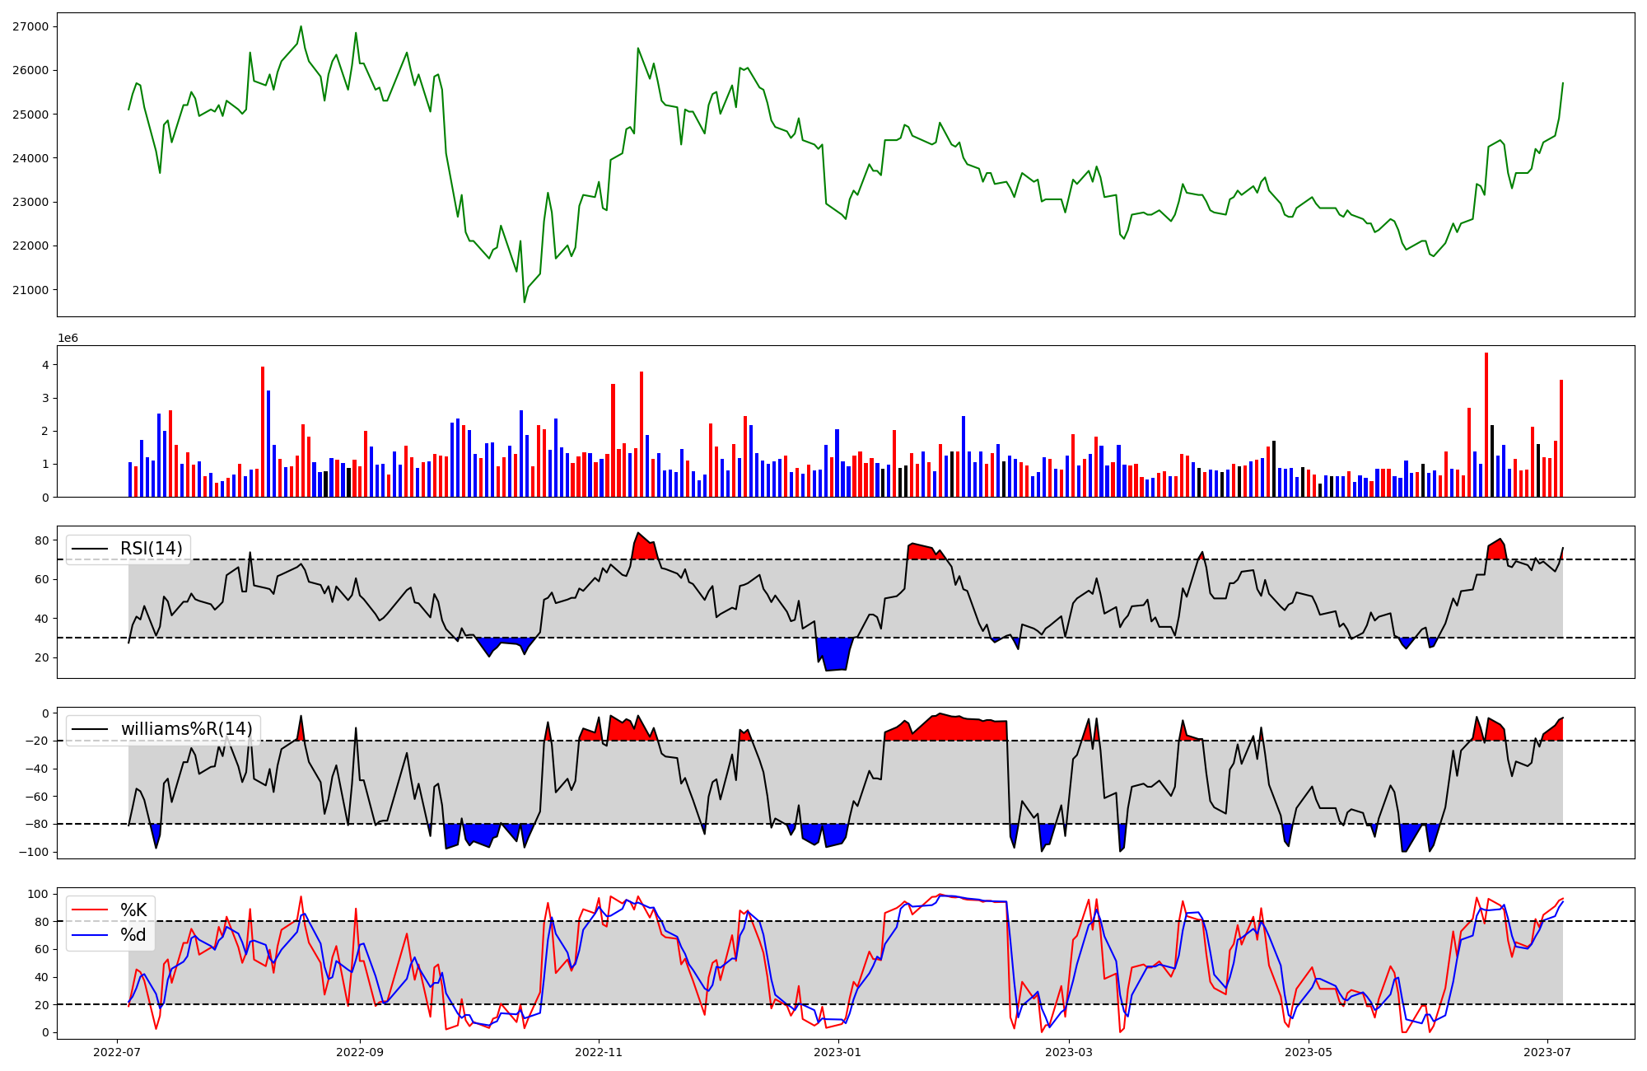Screen dimensions: 1647x1071
Task: Click the tallest blue volume bar
Action: 268,444
